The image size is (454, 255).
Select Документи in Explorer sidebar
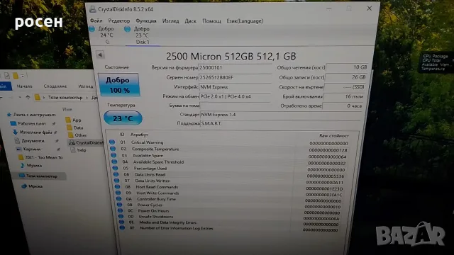point(30,141)
